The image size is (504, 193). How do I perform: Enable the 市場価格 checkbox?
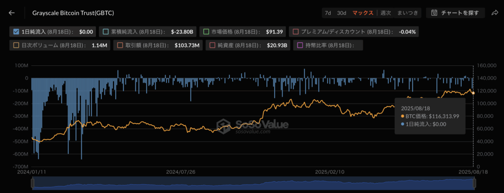coord(206,32)
